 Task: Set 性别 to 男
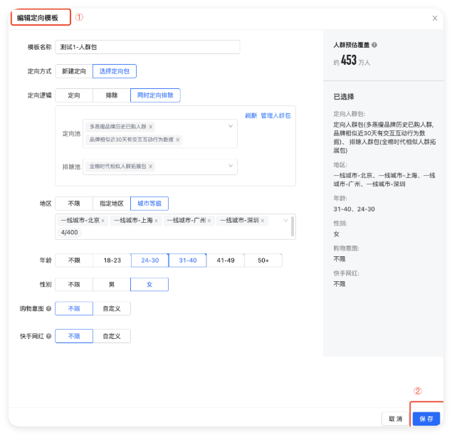112,285
